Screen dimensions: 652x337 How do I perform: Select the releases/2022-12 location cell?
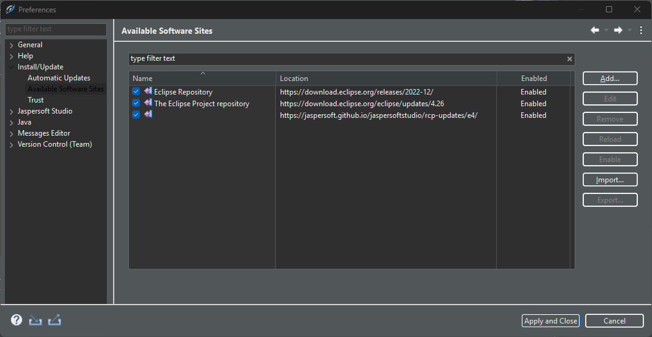tap(356, 92)
